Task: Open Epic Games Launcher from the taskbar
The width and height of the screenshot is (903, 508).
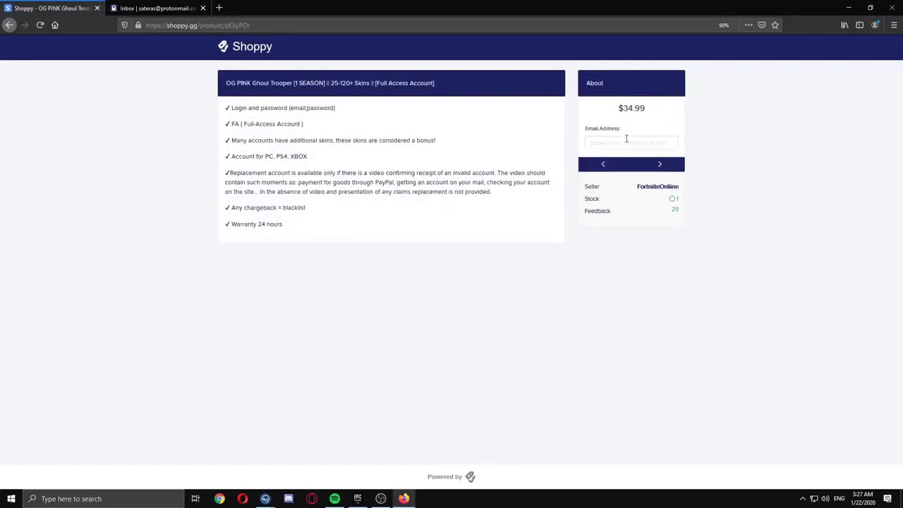Action: (x=358, y=499)
